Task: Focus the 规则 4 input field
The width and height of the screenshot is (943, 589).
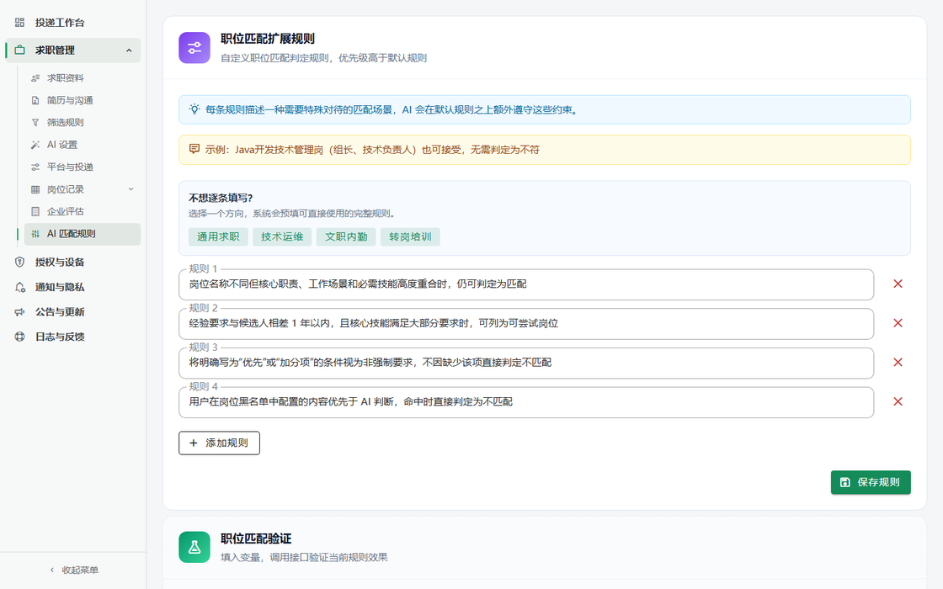Action: click(x=526, y=402)
